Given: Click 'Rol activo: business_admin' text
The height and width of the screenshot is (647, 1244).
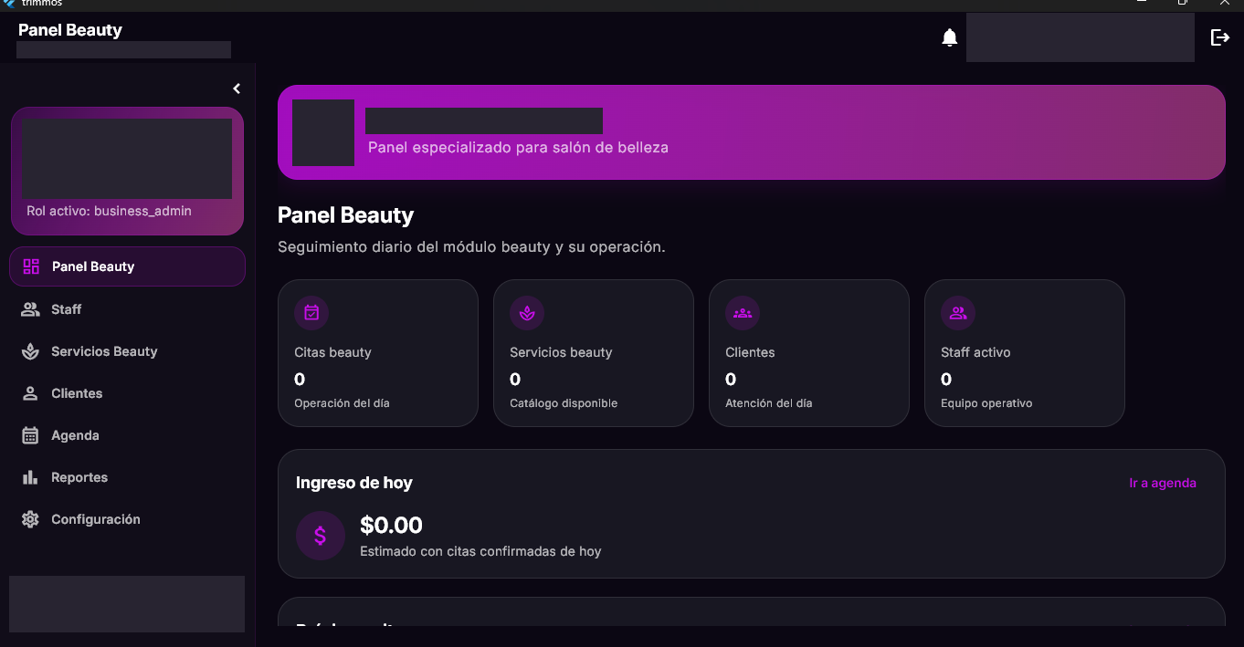Looking at the screenshot, I should pos(109,211).
